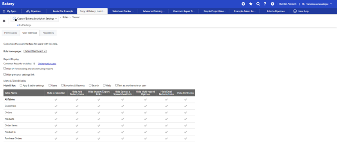Open the Sales Lead Tracker app tab
Screen dimensions: 337x155
click(x=123, y=11)
